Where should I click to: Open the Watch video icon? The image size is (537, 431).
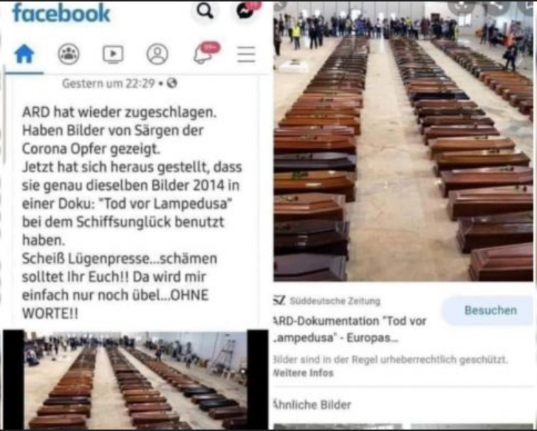(x=113, y=54)
